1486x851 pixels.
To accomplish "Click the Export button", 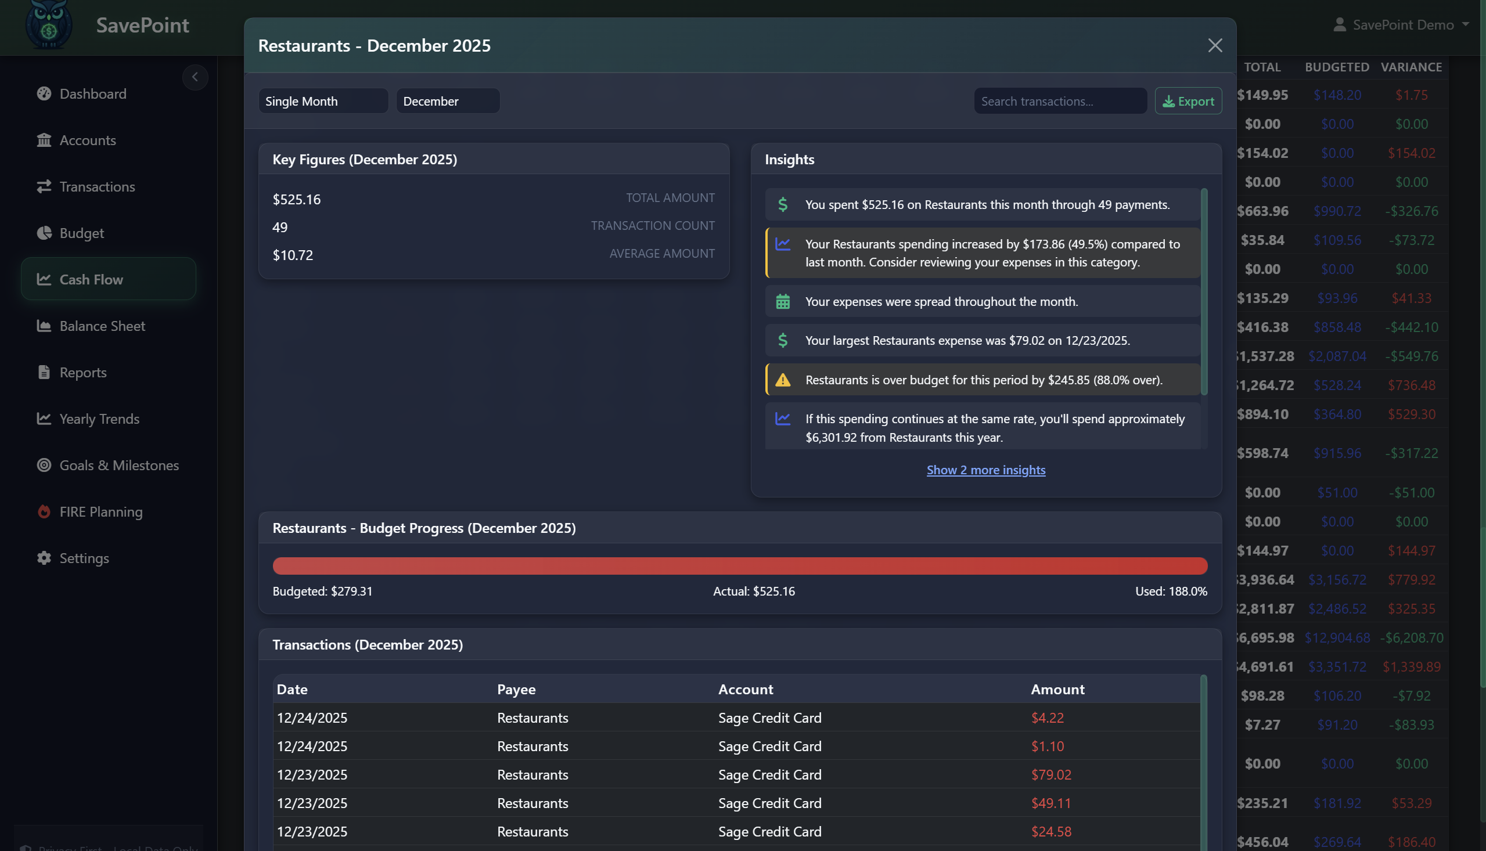I will (x=1188, y=101).
